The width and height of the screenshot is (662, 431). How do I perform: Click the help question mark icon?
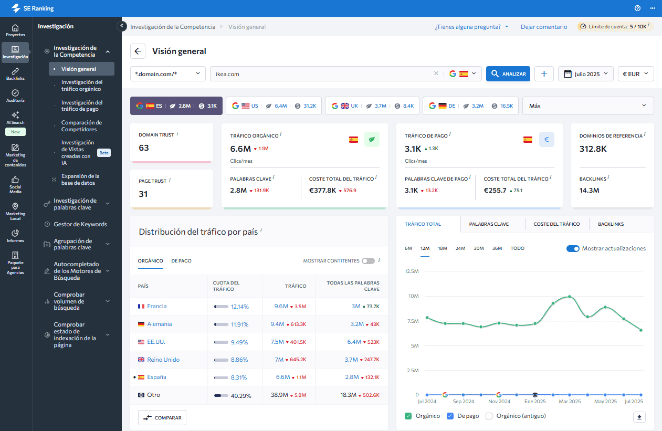point(637,8)
